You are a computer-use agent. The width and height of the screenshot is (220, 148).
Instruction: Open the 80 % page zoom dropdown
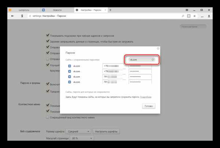(x=82, y=138)
